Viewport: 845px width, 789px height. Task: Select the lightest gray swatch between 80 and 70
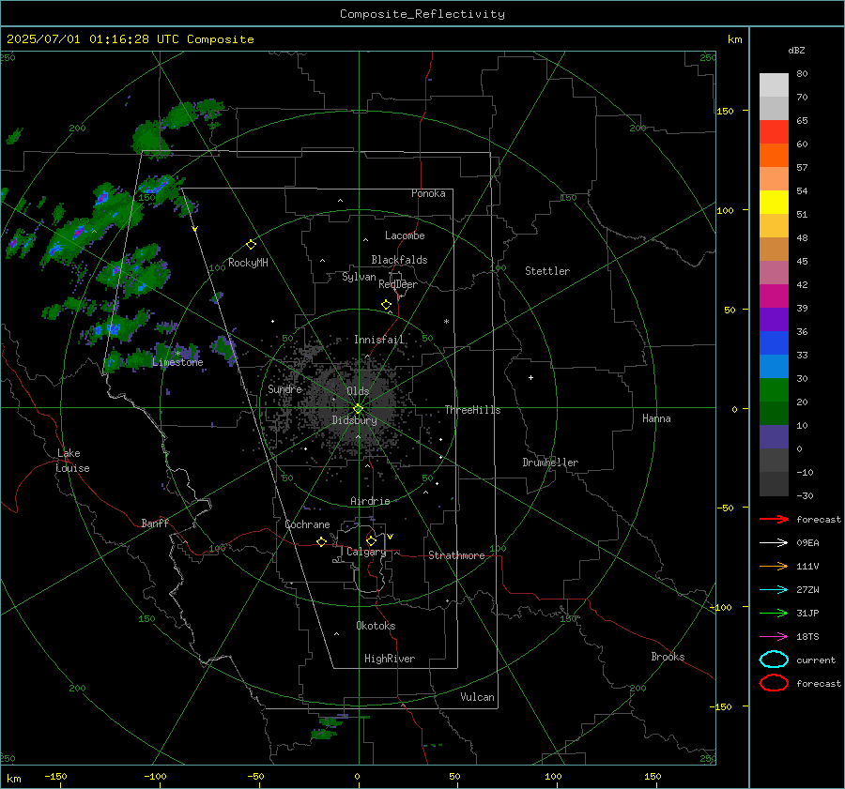(774, 85)
